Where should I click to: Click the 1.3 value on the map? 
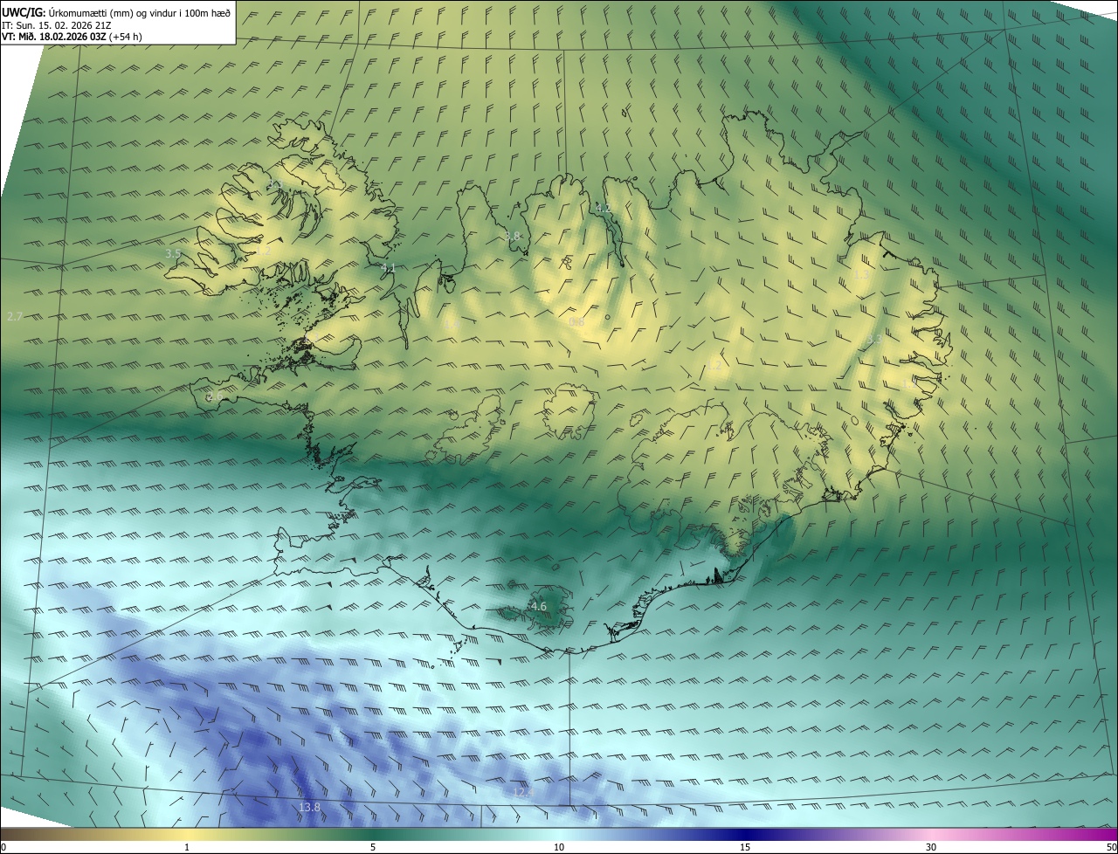click(x=861, y=274)
